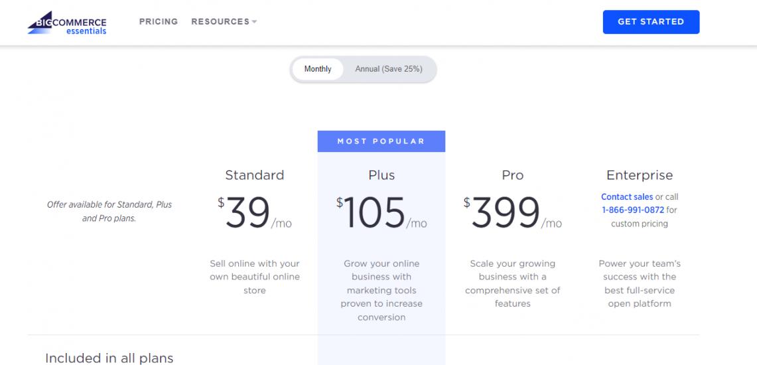The width and height of the screenshot is (757, 365).
Task: Select the Plus plan heading
Action: tap(381, 175)
